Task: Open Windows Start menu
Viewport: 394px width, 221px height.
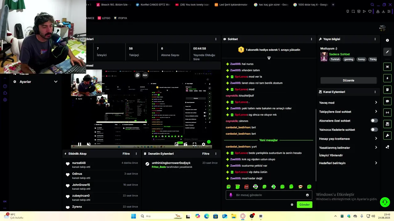Action: click(x=133, y=216)
